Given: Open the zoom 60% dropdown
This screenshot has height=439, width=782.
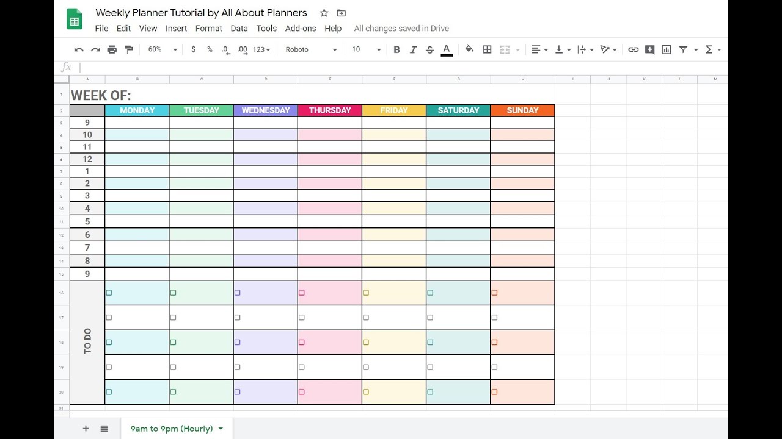Looking at the screenshot, I should (163, 49).
